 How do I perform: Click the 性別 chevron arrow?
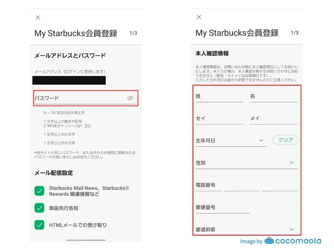(292, 163)
